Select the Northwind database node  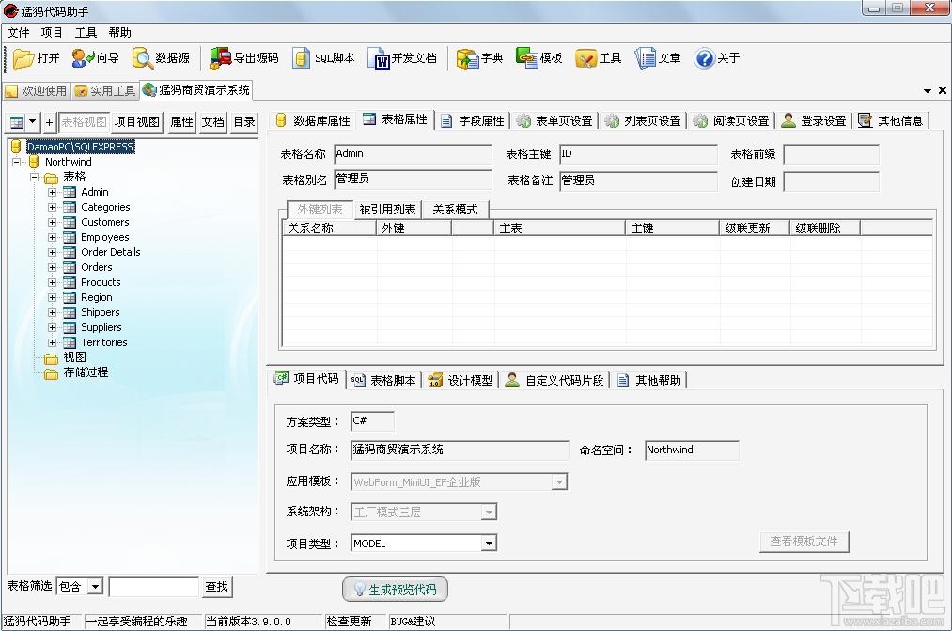click(68, 162)
